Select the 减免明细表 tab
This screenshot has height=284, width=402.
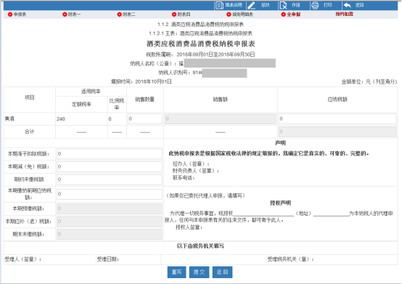[x=239, y=15]
